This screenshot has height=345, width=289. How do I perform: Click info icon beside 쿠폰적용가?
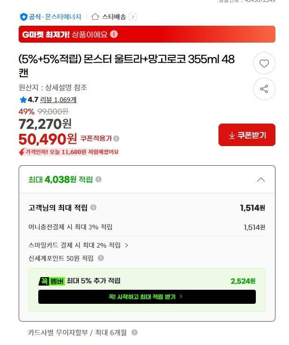click(116, 139)
